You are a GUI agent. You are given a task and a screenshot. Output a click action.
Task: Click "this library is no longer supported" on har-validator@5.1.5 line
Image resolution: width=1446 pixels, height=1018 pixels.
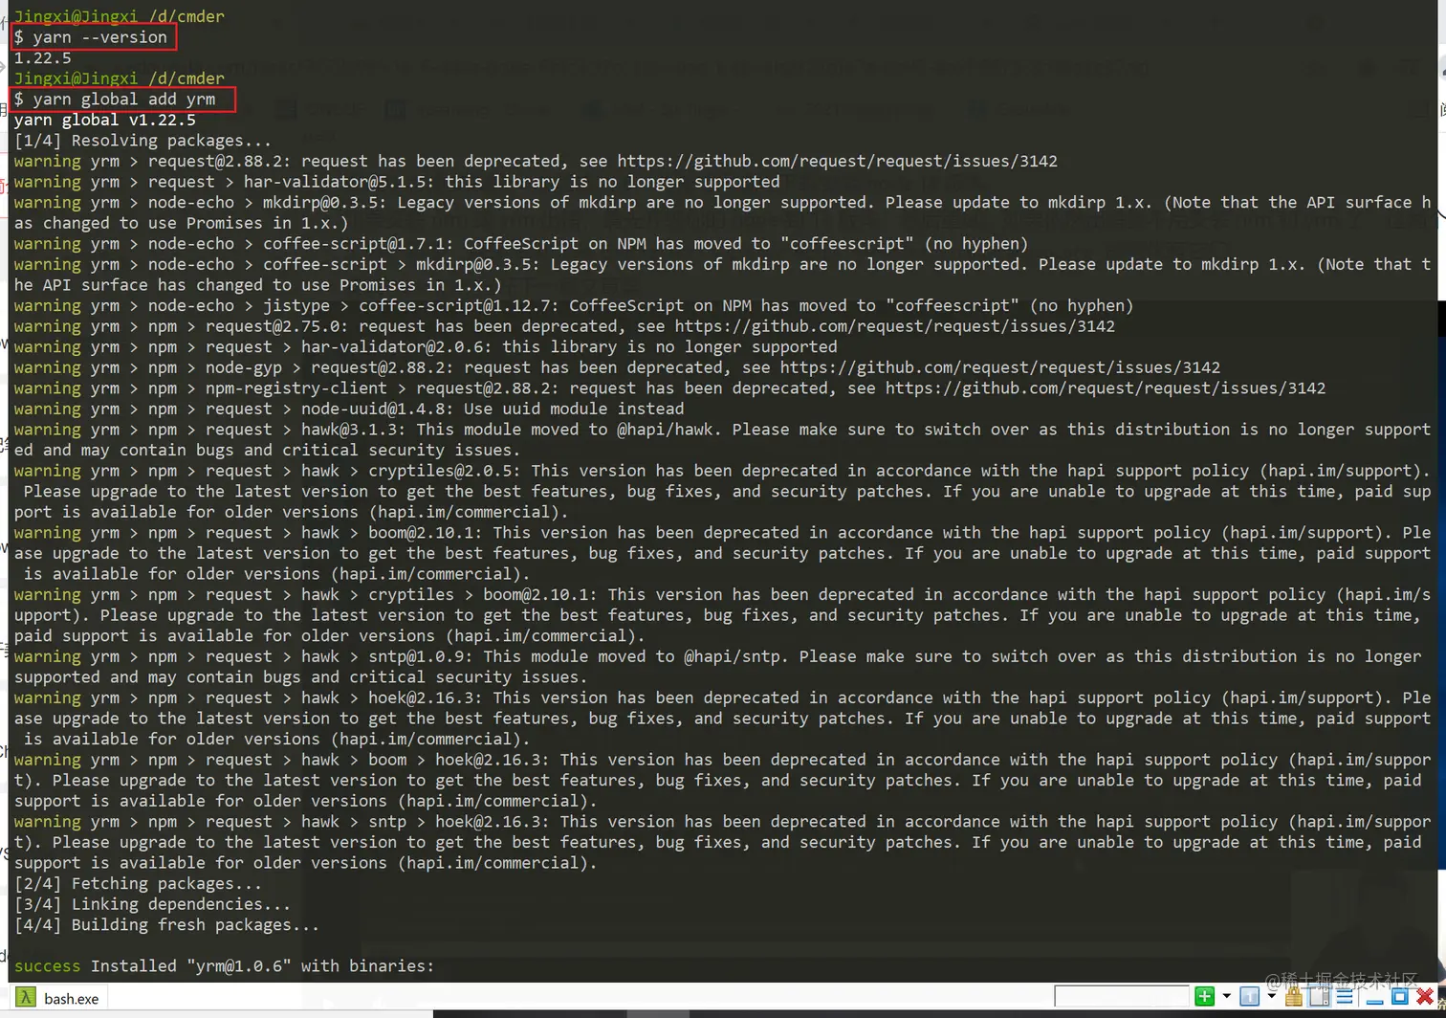tap(612, 182)
